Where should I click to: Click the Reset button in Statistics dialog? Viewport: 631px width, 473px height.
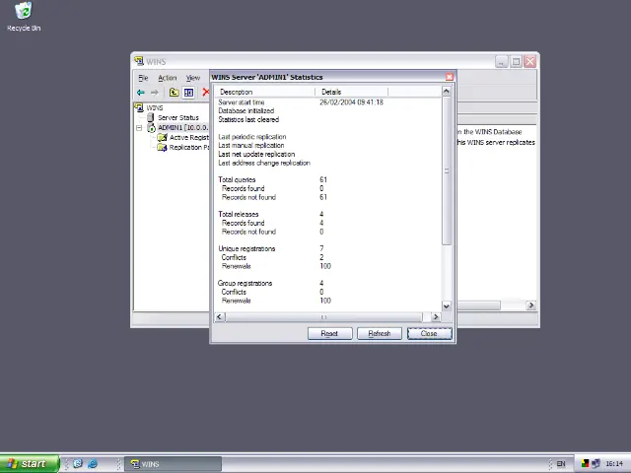click(329, 333)
